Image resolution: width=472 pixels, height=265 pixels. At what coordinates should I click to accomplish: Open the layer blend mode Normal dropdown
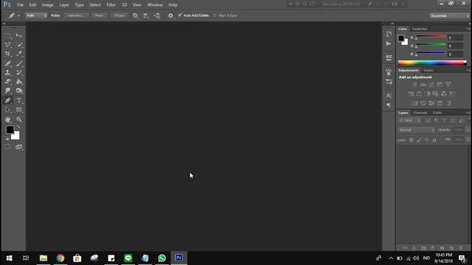417,130
